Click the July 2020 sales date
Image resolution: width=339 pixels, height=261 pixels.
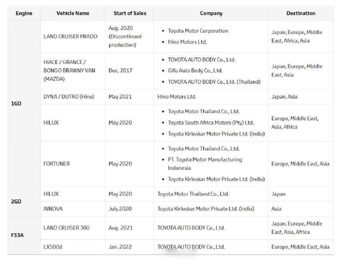pos(120,209)
